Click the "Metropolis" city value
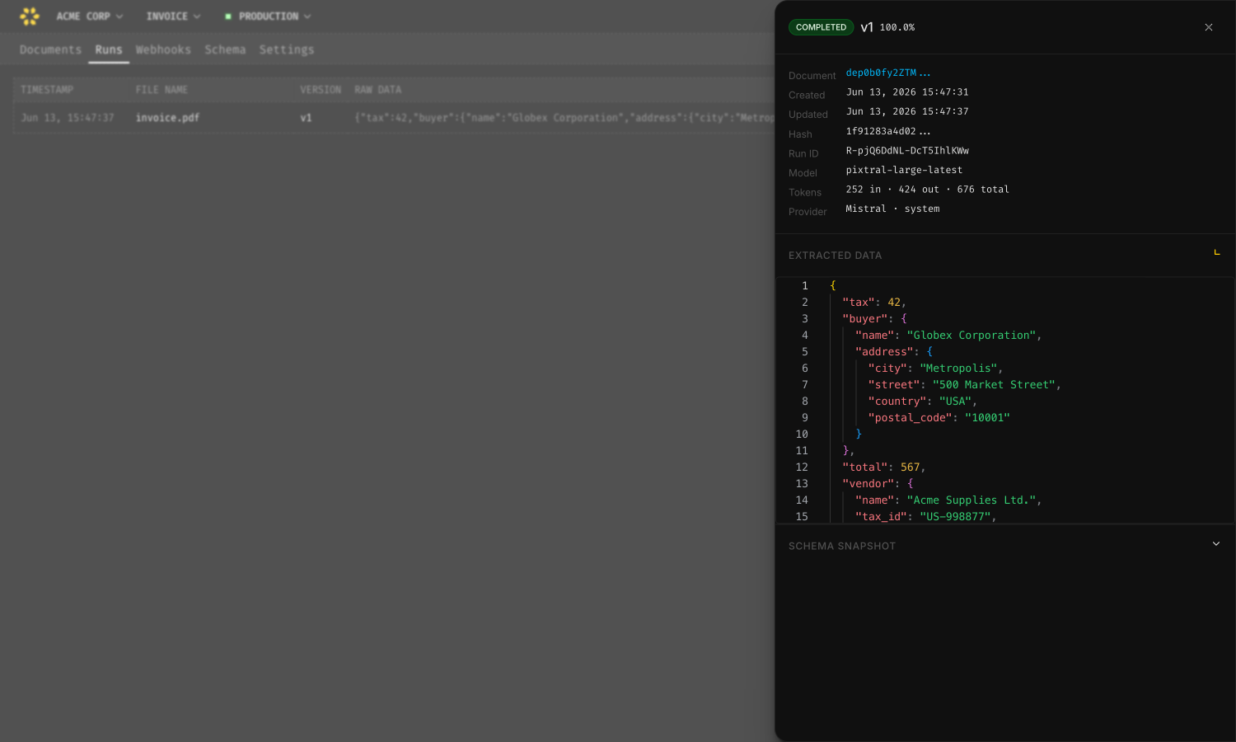The width and height of the screenshot is (1236, 742). coord(958,369)
